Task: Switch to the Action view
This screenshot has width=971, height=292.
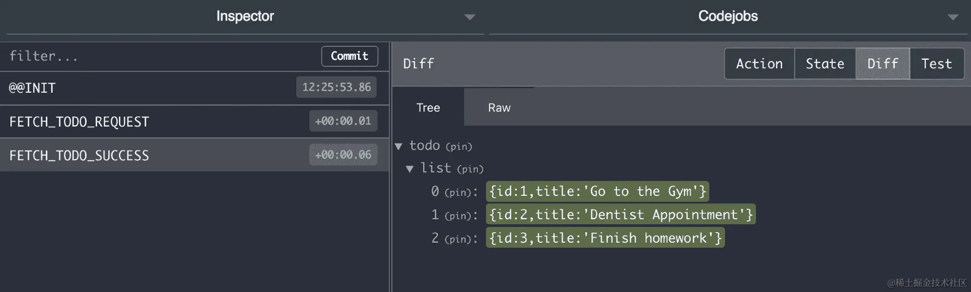Action: point(759,64)
